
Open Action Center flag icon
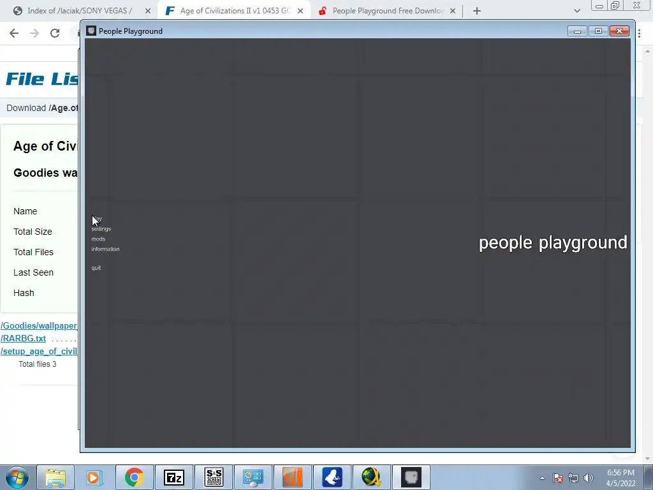tap(558, 478)
